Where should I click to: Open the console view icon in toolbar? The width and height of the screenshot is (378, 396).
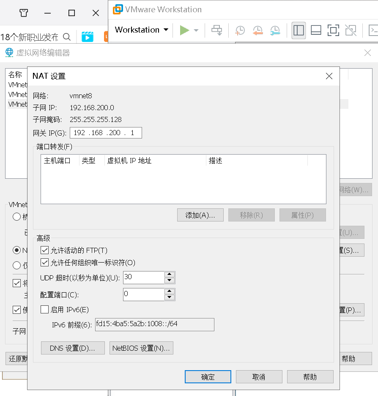click(373, 30)
